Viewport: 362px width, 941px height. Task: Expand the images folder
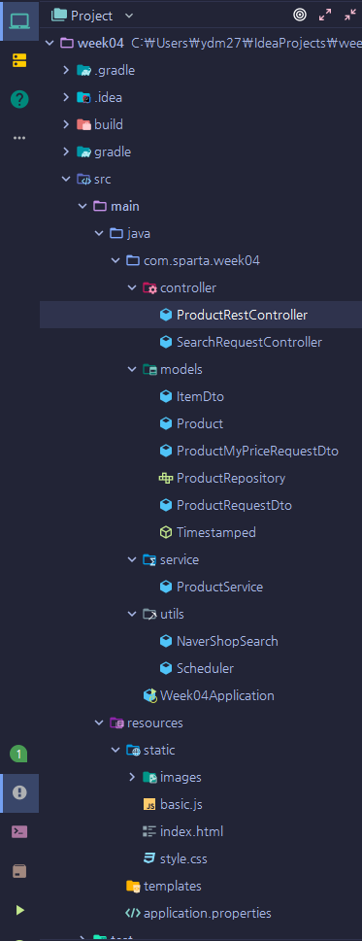(x=132, y=777)
